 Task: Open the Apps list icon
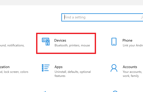46,68
